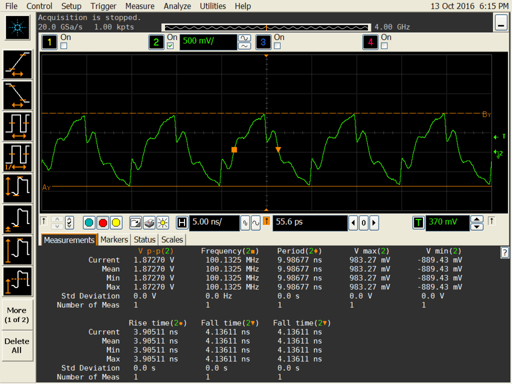Click the display intensity sun icon

tap(162, 223)
